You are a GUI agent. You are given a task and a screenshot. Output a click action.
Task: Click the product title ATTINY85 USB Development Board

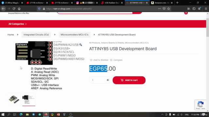pyautogui.click(x=123, y=49)
